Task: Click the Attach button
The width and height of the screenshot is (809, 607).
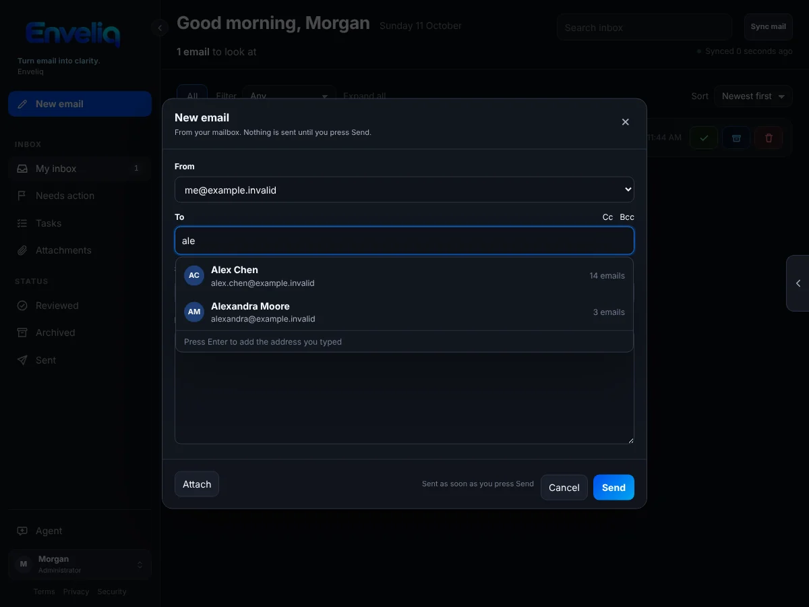Action: [197, 484]
